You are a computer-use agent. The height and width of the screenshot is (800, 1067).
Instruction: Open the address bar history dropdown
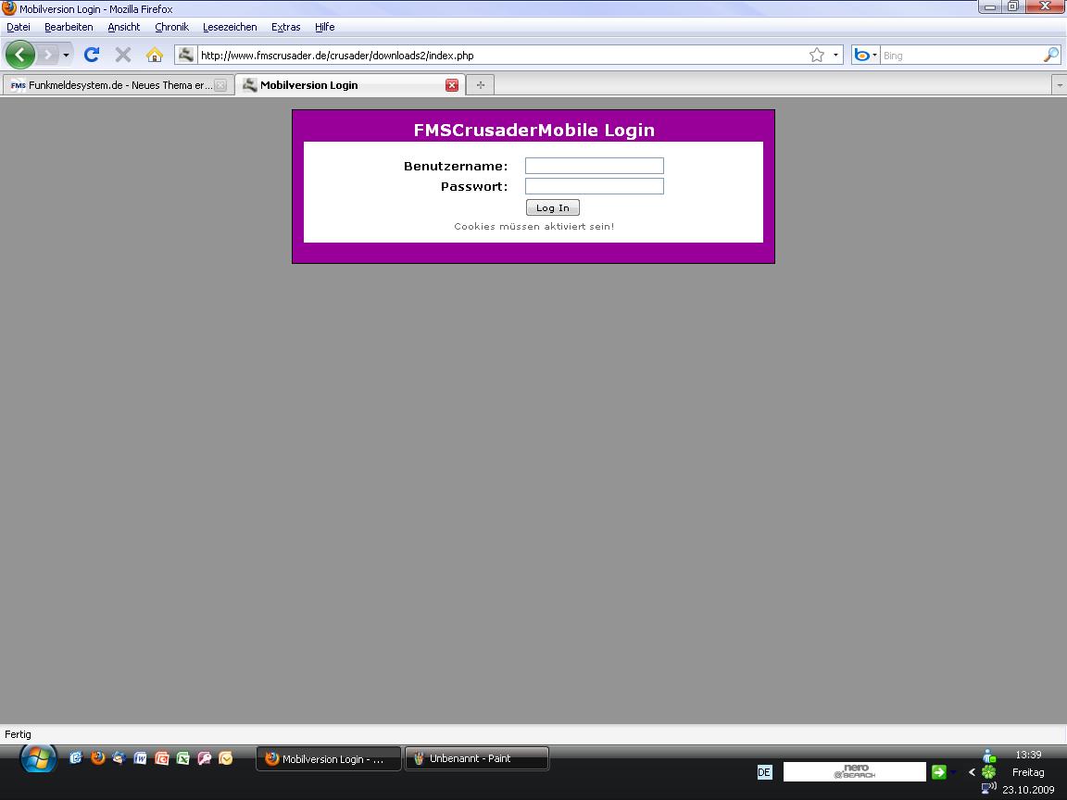(x=835, y=55)
